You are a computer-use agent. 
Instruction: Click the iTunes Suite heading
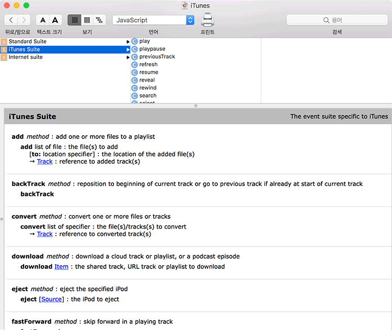(32, 116)
